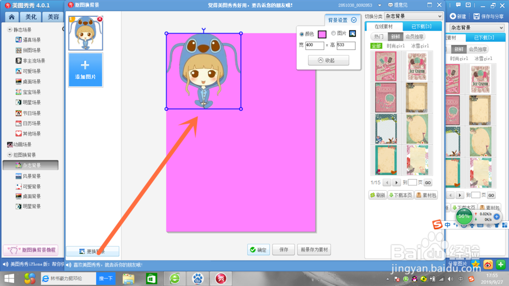Click the background height field 533
509x286 pixels.
[346, 45]
